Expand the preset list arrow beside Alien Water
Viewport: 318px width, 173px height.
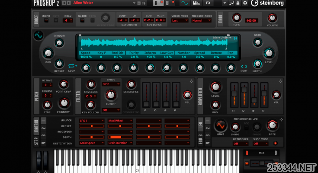[134, 3]
